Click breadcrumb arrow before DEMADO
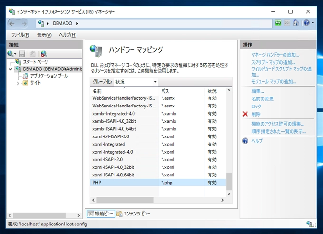Viewport: 323px width, 234px height. [x=48, y=23]
